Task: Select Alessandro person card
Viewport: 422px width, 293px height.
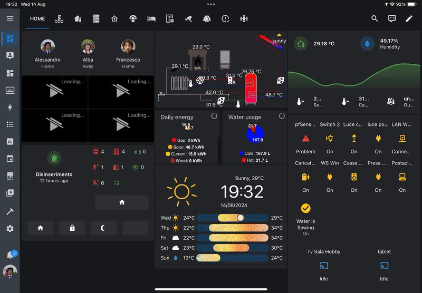Action: click(x=47, y=54)
